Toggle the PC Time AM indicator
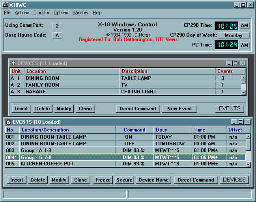The image size is (256, 202). pos(245,45)
